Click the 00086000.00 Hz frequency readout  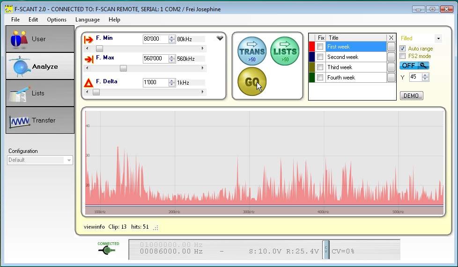(x=171, y=251)
